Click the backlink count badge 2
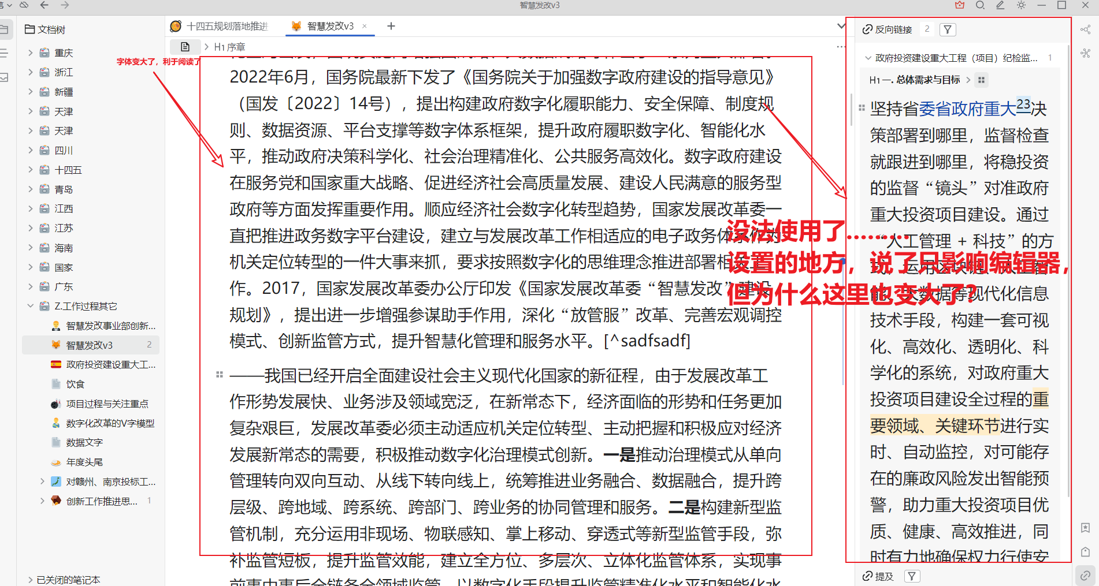The image size is (1099, 586). pos(927,29)
